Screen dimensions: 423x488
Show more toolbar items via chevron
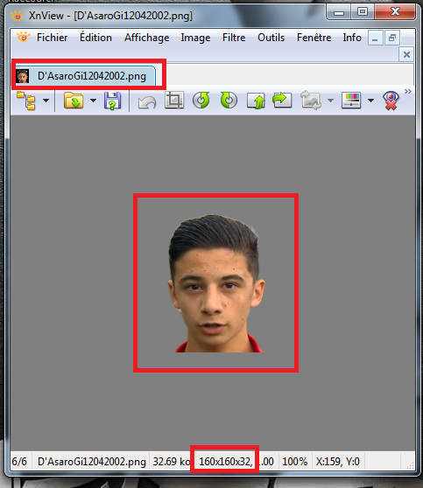coord(408,92)
